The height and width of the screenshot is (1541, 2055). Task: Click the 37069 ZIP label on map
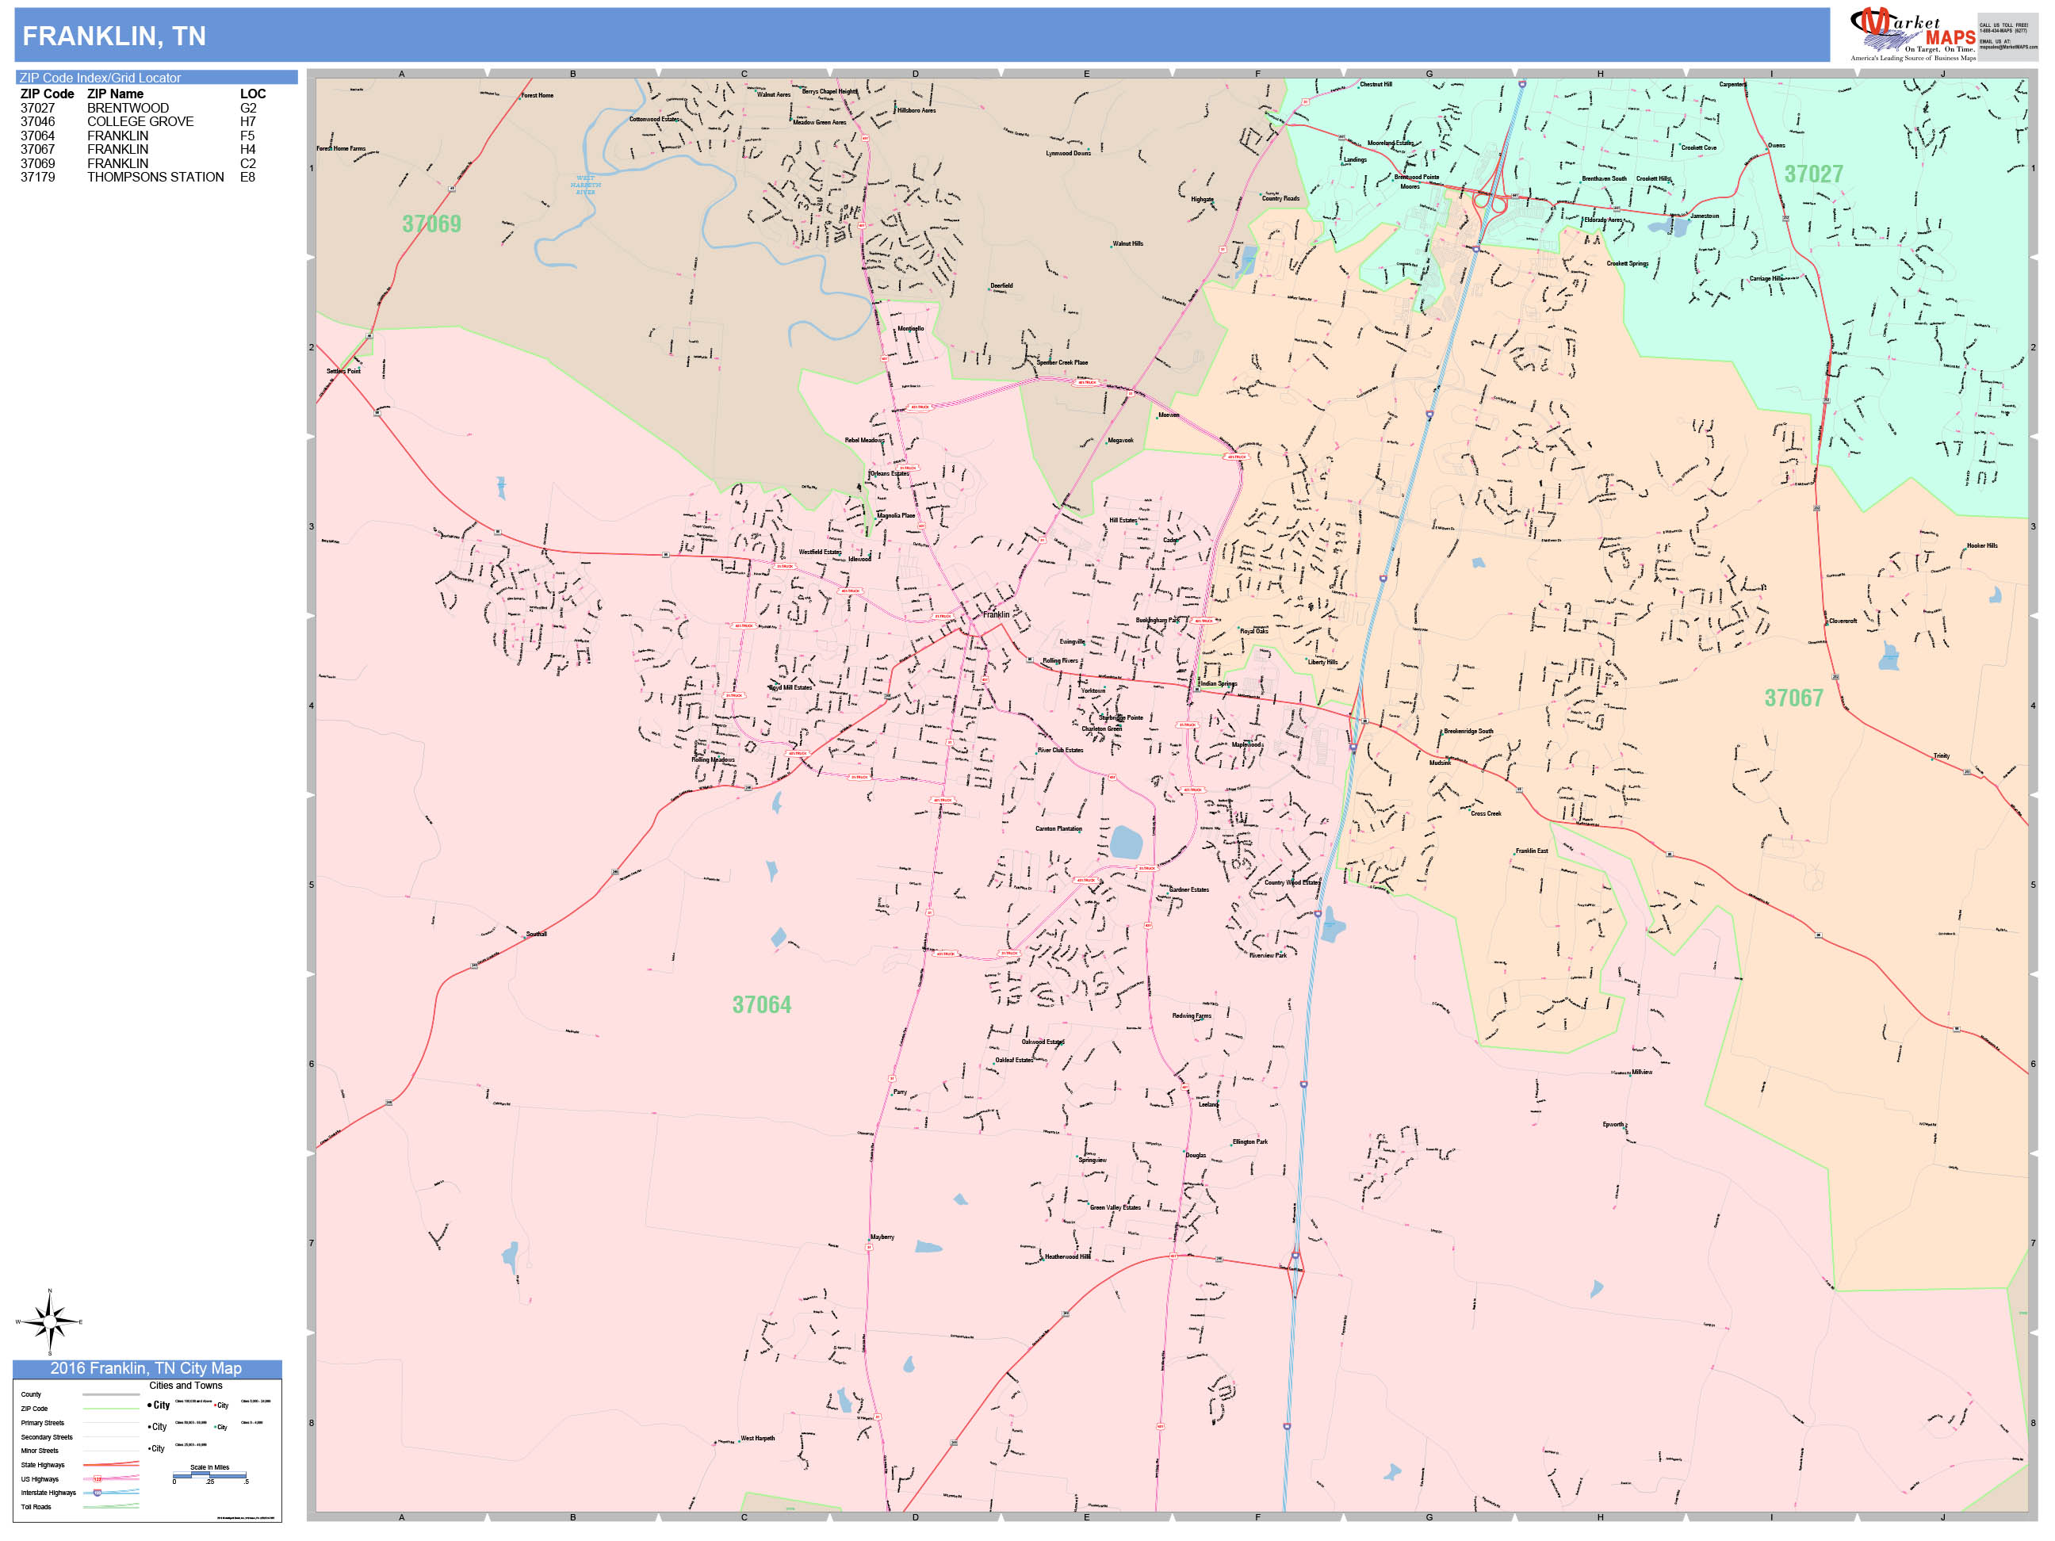click(431, 224)
